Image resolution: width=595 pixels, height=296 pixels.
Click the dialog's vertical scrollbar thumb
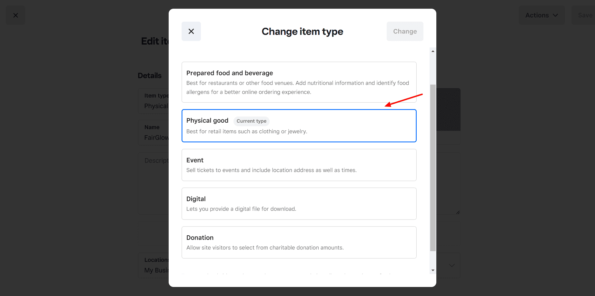tap(433, 168)
